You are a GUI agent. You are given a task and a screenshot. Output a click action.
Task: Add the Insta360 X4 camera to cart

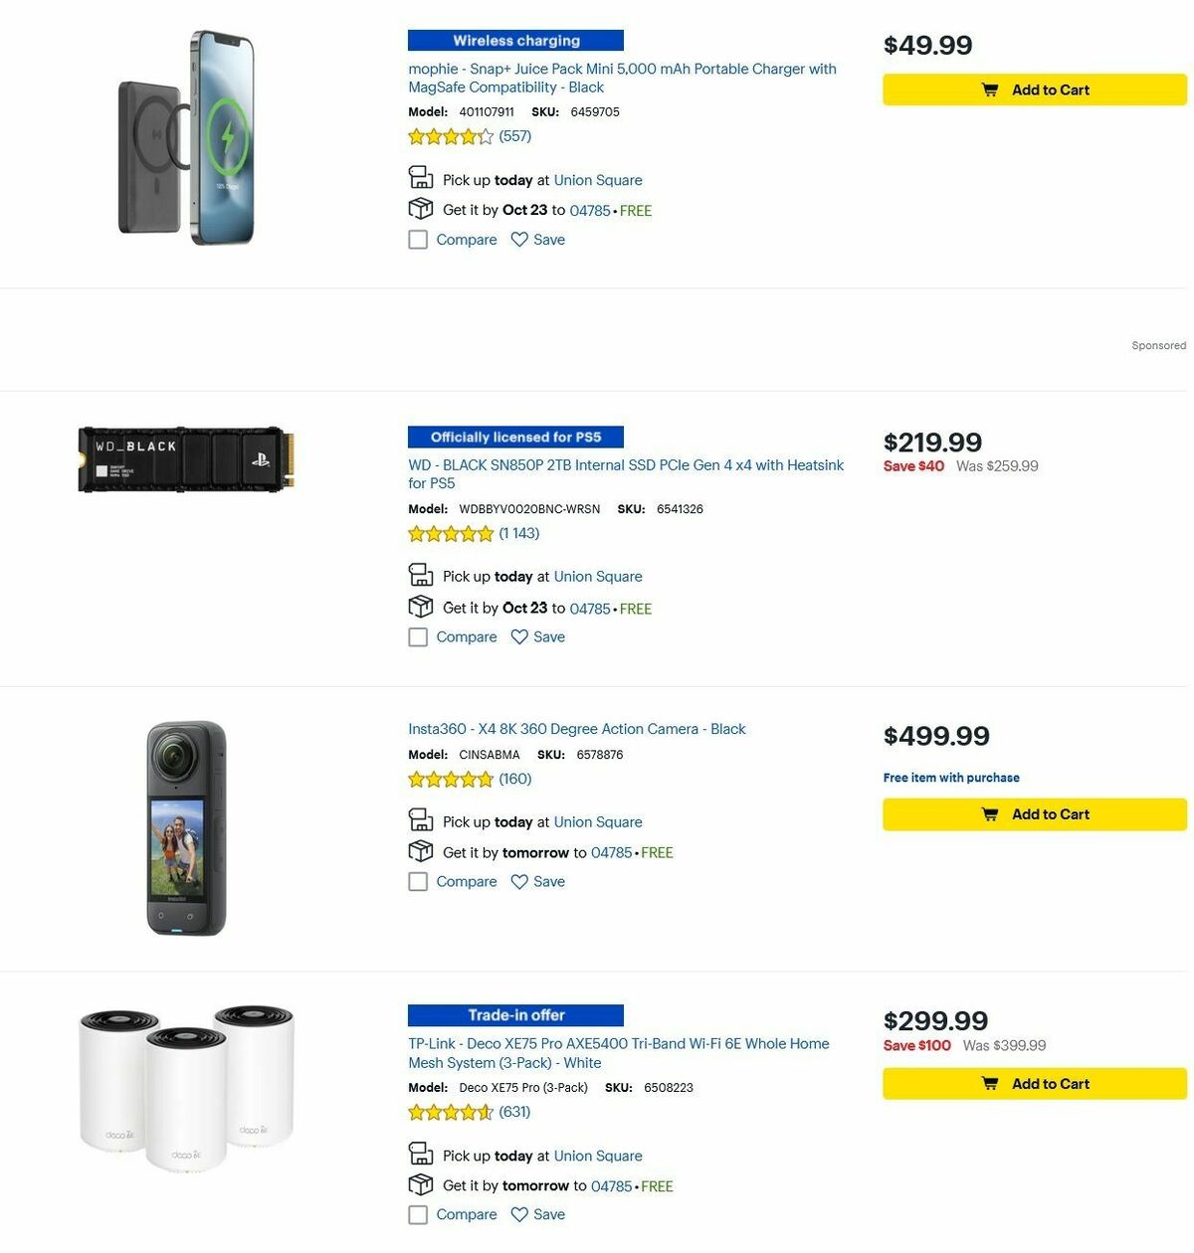click(1034, 813)
